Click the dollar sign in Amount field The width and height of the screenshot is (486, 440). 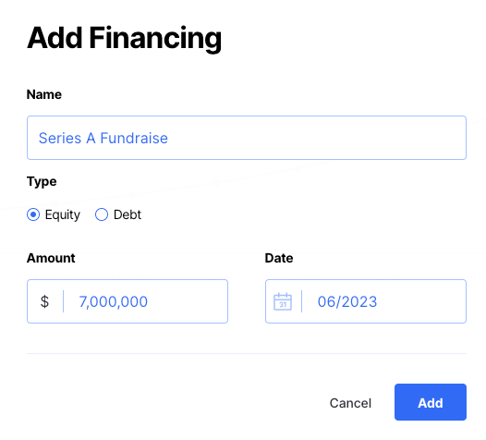(x=44, y=301)
